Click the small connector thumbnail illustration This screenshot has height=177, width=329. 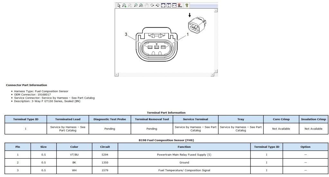click(197, 25)
